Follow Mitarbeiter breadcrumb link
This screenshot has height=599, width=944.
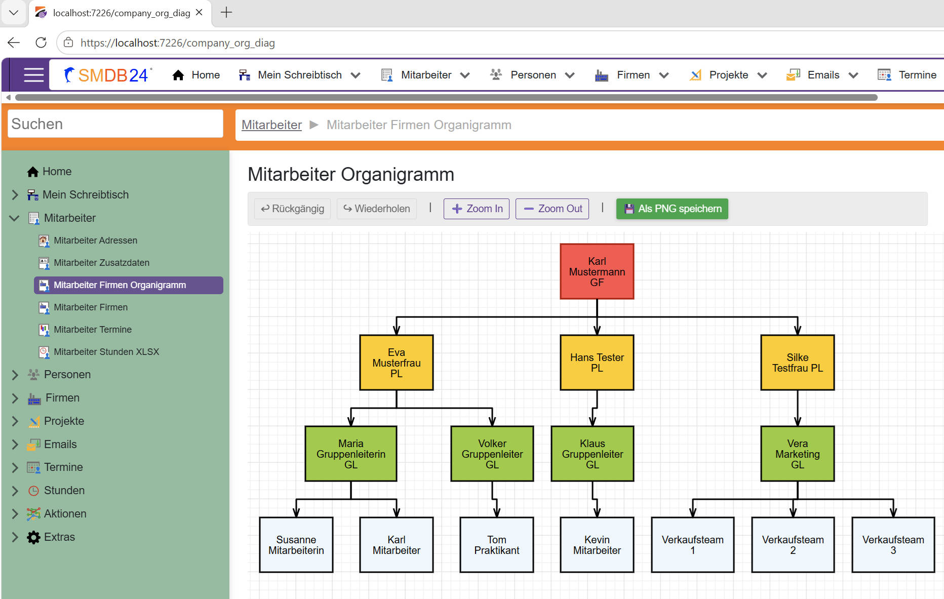(271, 125)
